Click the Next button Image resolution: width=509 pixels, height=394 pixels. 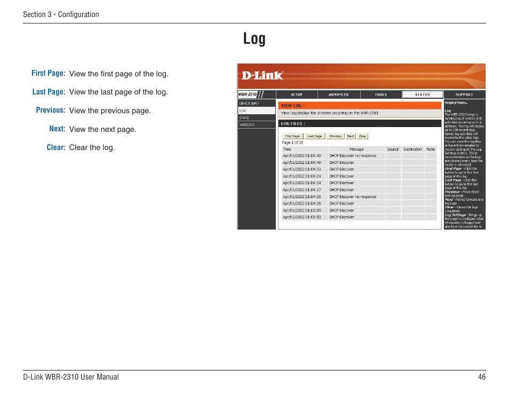351,136
